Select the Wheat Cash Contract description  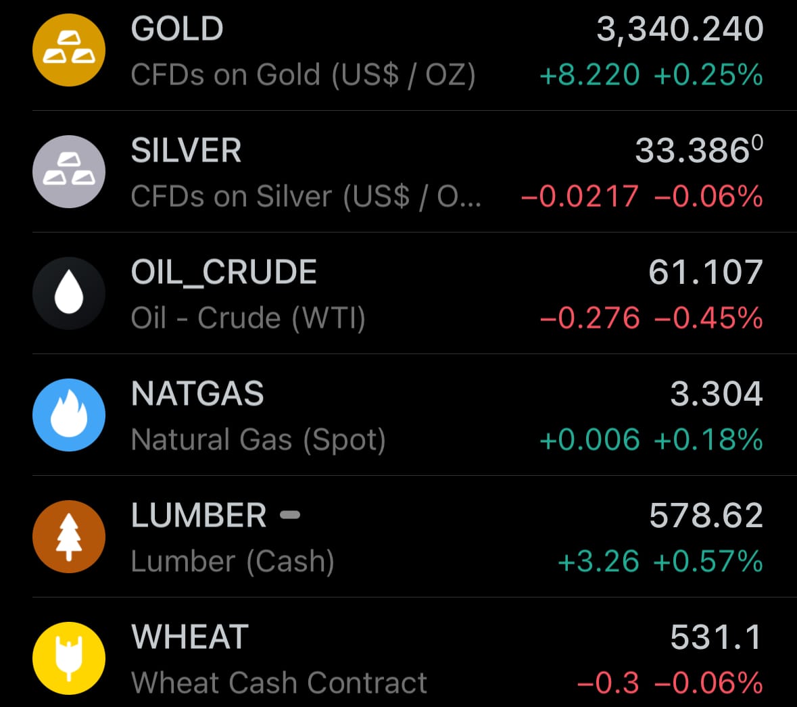click(279, 683)
